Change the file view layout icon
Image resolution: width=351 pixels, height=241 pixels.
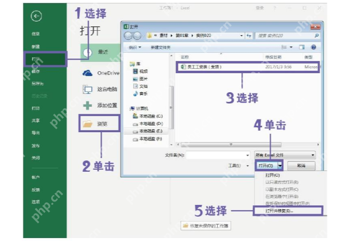[x=284, y=47]
